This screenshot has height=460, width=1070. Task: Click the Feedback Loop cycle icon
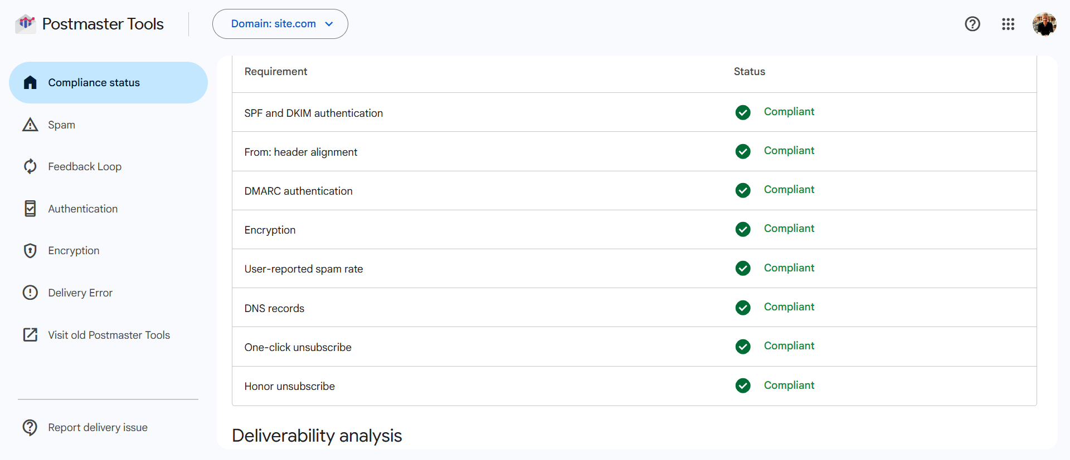click(x=30, y=166)
